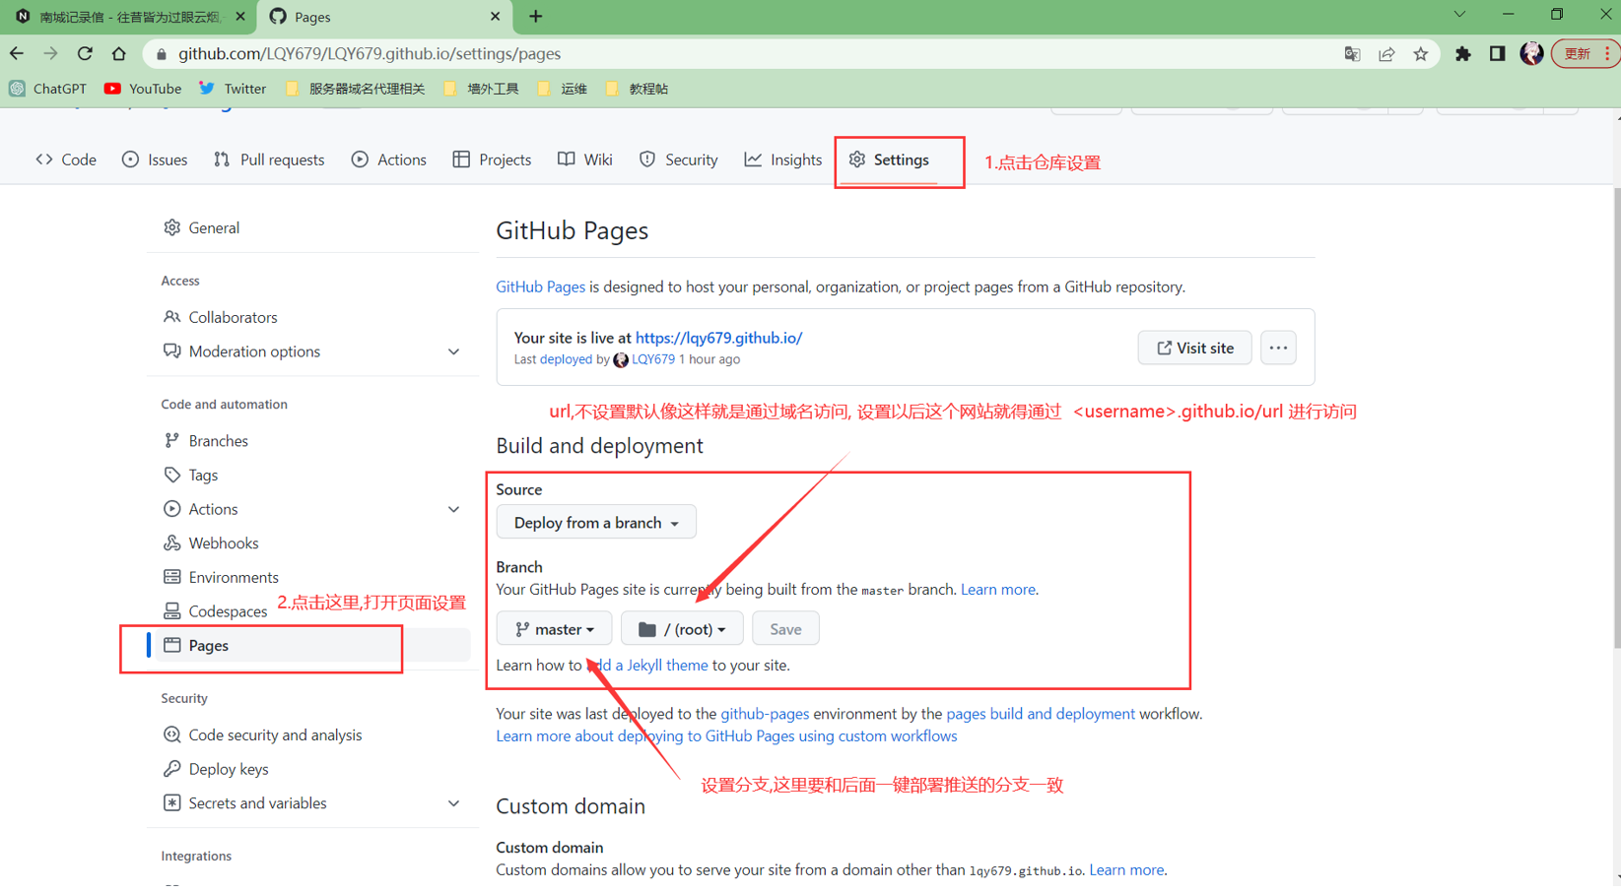This screenshot has width=1621, height=893.
Task: Select Codespaces in the sidebar
Action: (228, 610)
